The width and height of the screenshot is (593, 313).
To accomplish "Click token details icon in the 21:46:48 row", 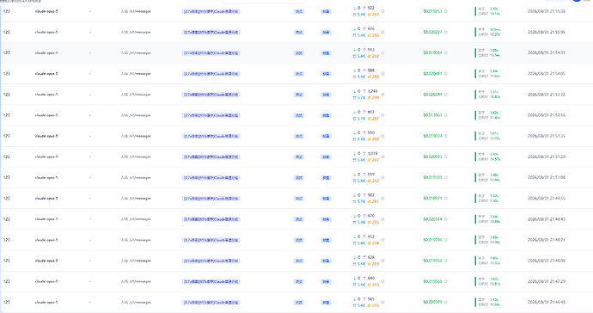I will [x=382, y=302].
